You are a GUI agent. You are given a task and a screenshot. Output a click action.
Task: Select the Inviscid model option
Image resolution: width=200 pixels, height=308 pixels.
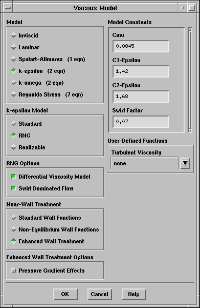tap(25, 35)
